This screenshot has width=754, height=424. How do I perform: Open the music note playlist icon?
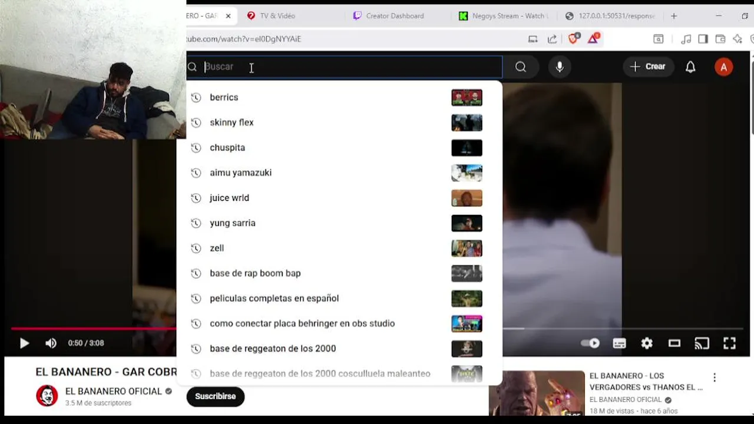(686, 39)
